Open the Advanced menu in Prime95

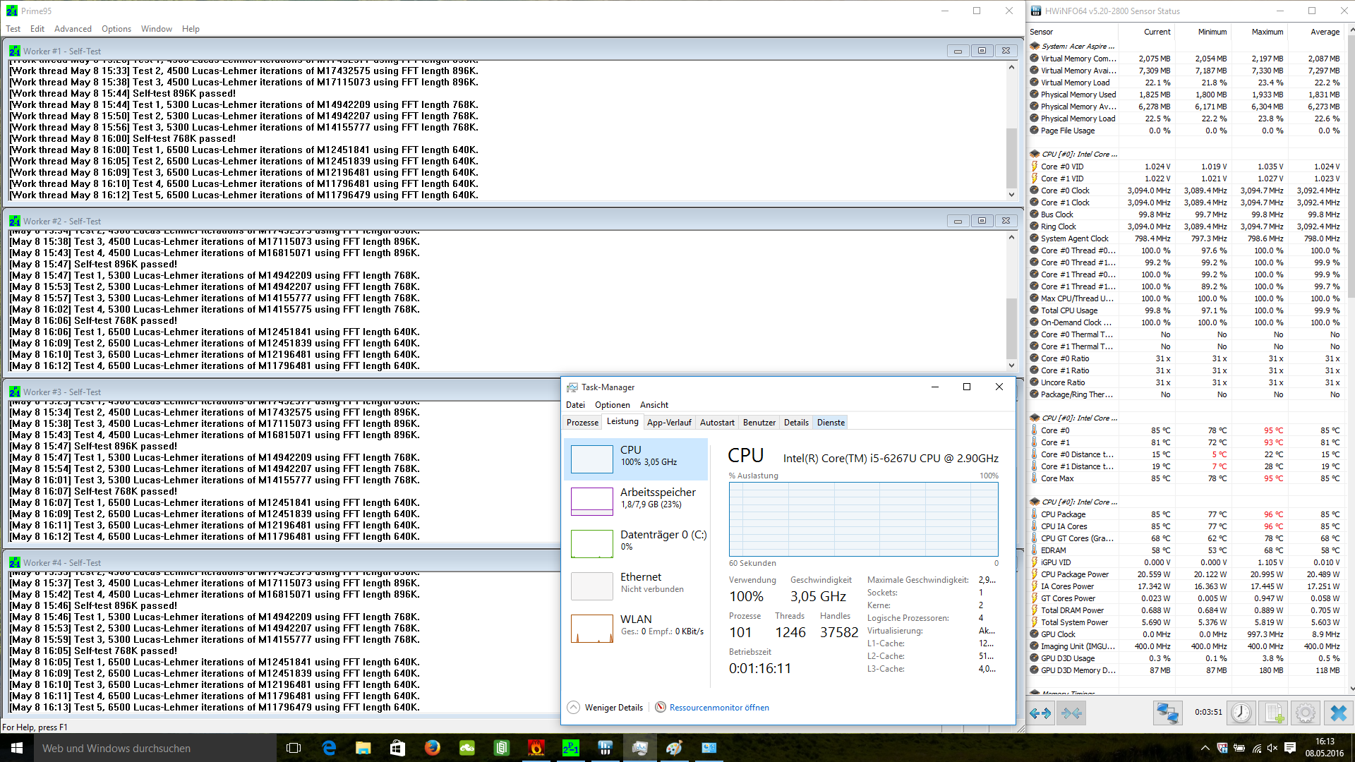click(73, 29)
